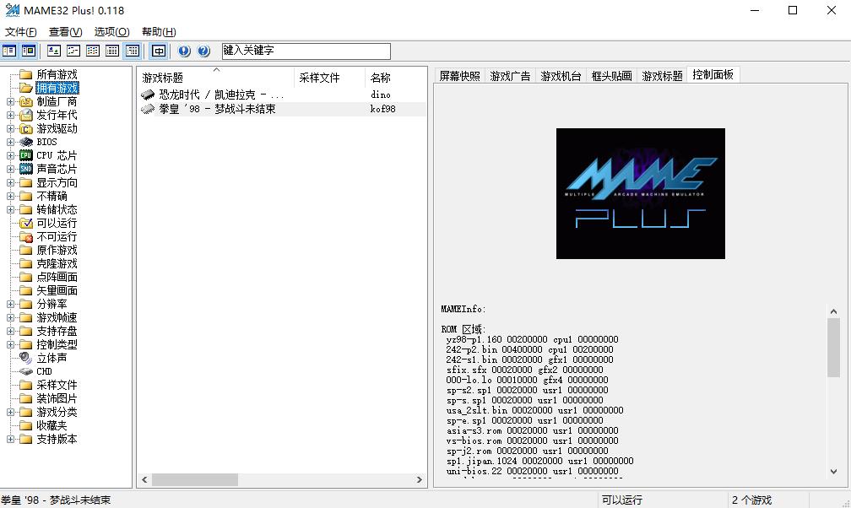Switch to the 框头贴画 tab
Image resolution: width=851 pixels, height=508 pixels.
pyautogui.click(x=611, y=76)
